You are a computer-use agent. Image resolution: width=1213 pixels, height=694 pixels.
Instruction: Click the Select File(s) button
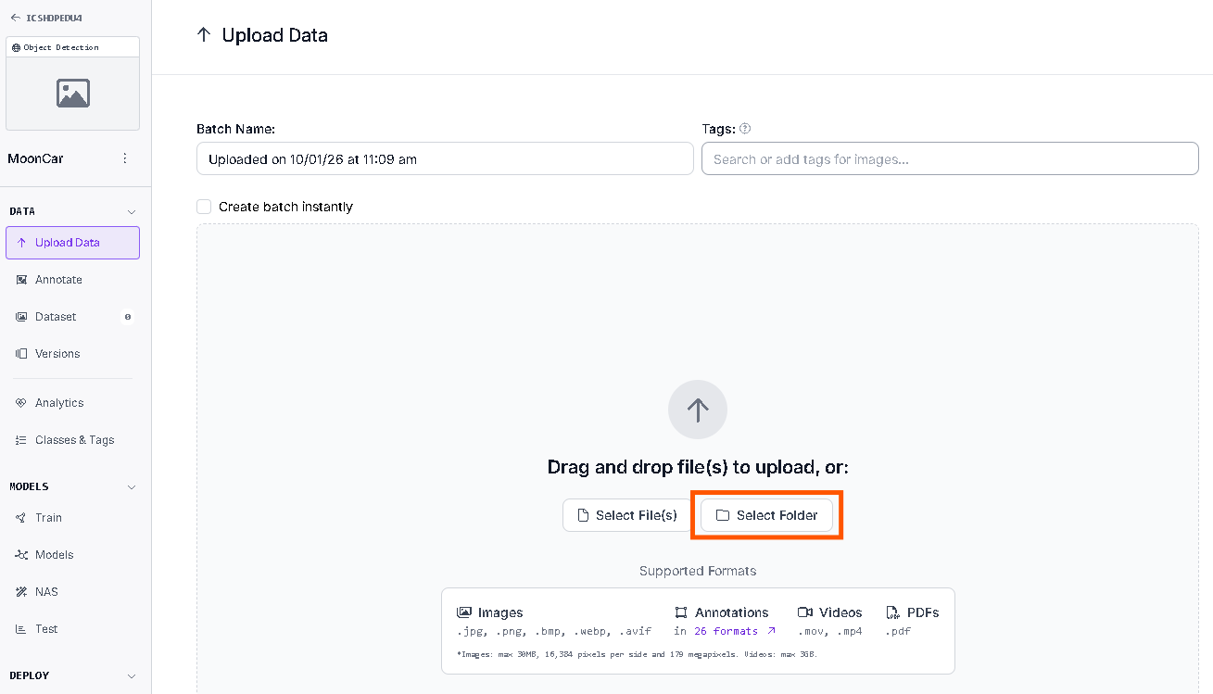pos(627,515)
